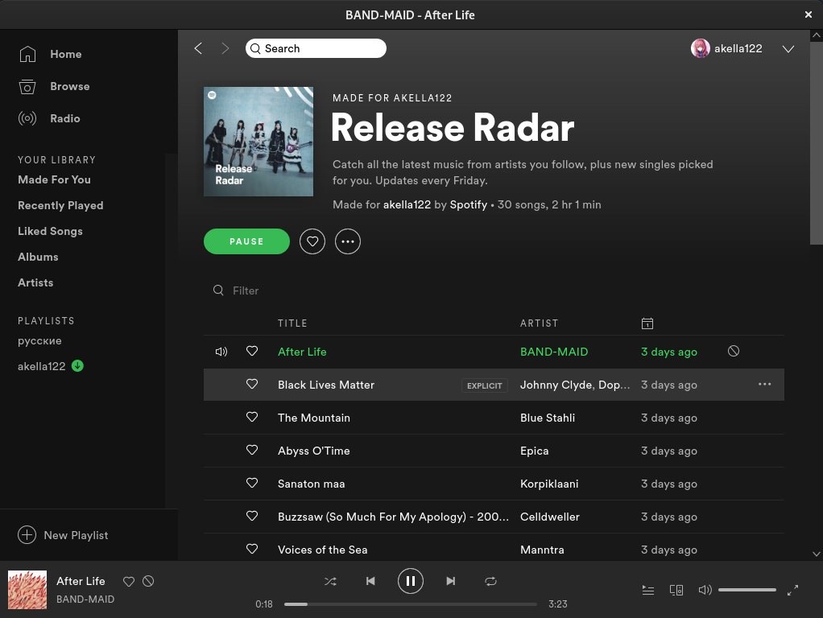
Task: Click the Release Radar cover art
Action: (258, 142)
